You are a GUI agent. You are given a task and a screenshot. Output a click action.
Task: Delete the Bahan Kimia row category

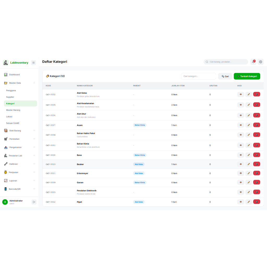257,145
